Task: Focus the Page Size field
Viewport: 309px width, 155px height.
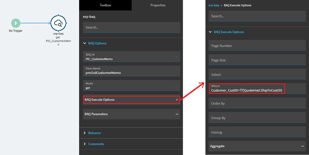Action: tap(257, 60)
